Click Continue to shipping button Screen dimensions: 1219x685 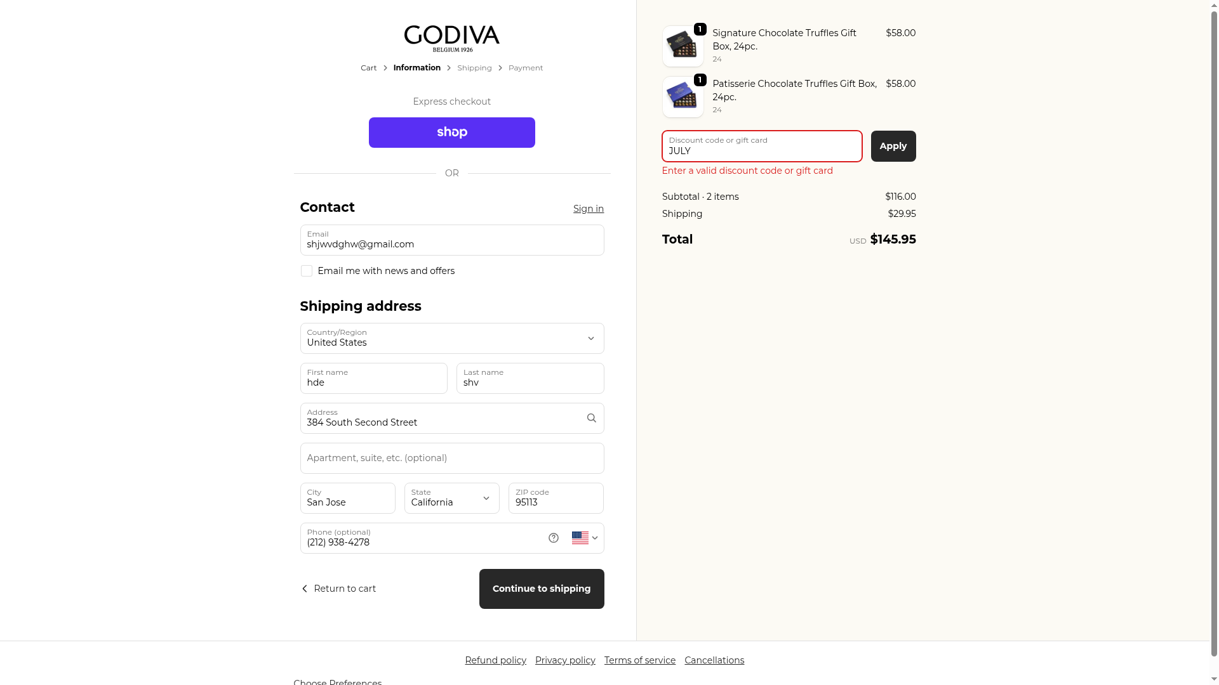point(542,589)
